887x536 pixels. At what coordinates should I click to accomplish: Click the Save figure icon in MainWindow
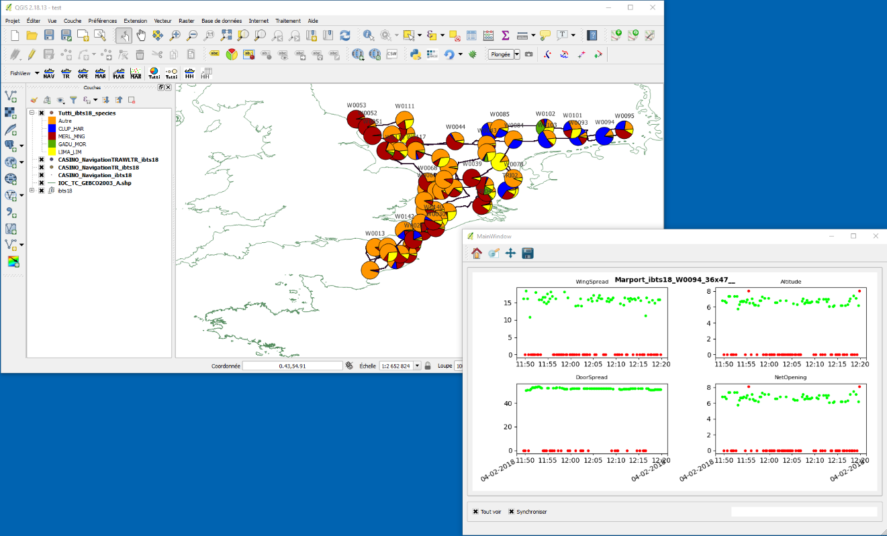528,253
